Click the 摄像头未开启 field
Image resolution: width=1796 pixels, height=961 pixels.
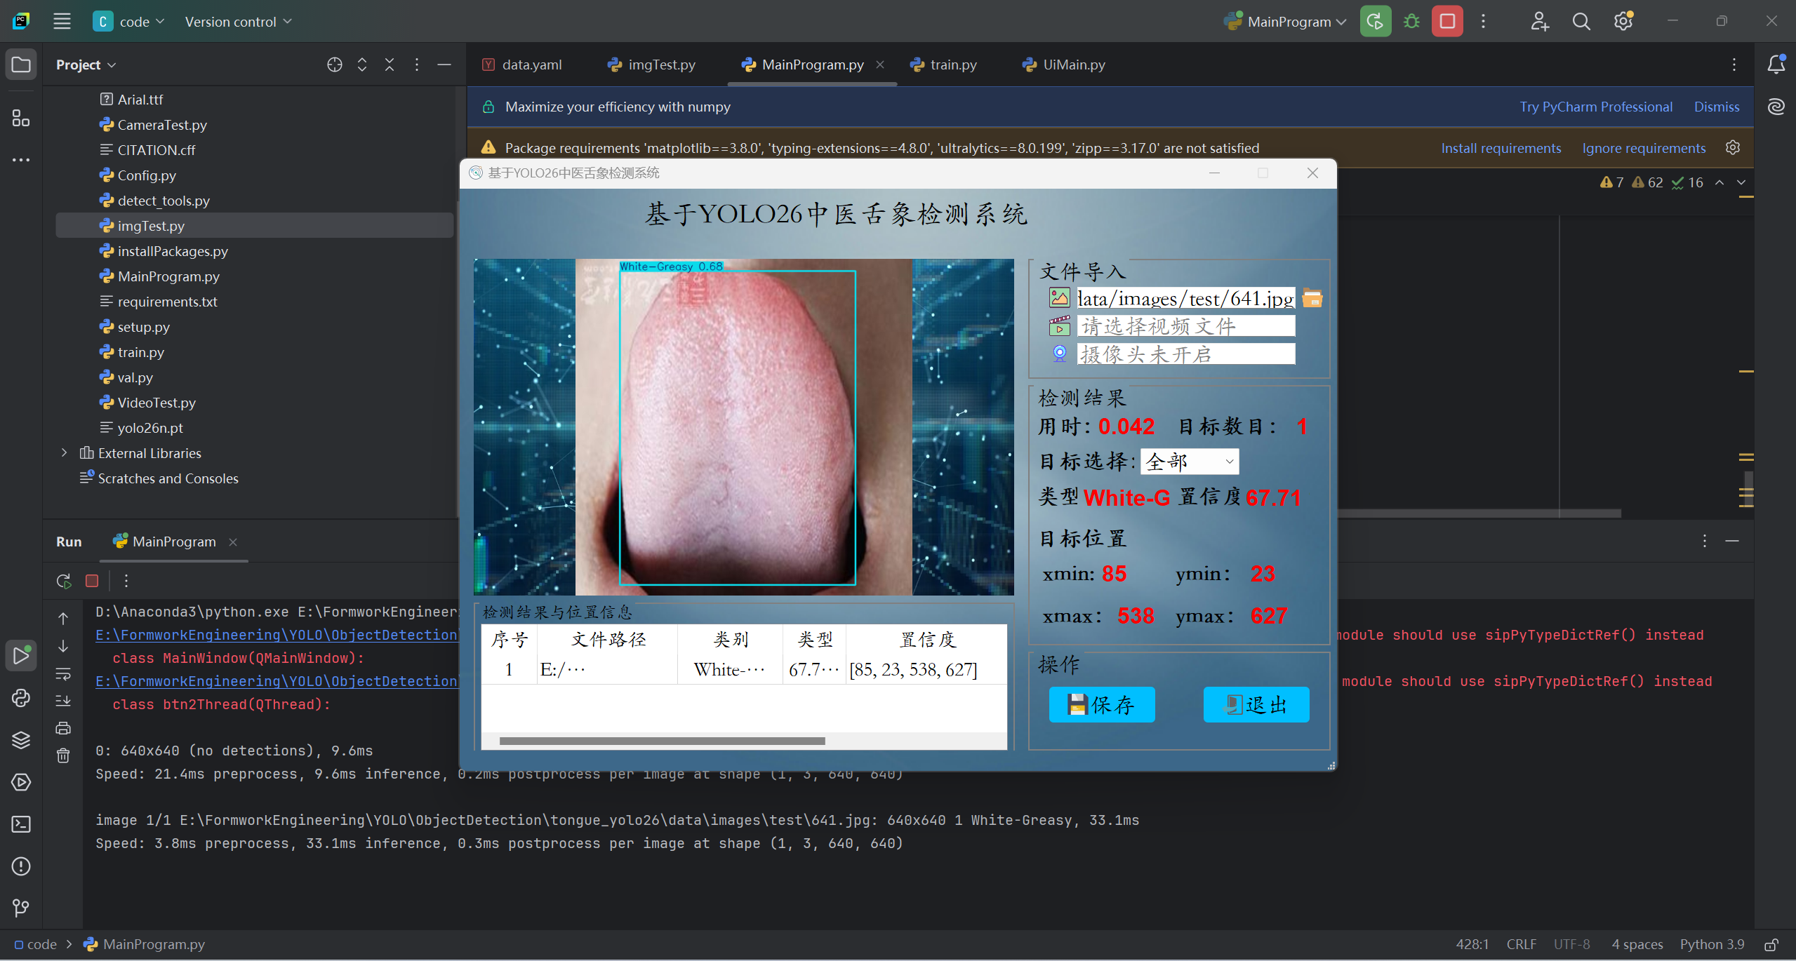pyautogui.click(x=1185, y=354)
